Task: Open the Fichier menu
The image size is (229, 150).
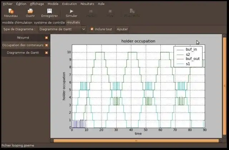Action: [8, 4]
